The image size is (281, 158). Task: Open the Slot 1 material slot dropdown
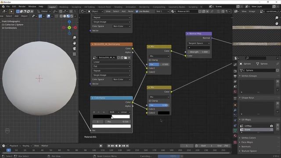[x=162, y=11]
